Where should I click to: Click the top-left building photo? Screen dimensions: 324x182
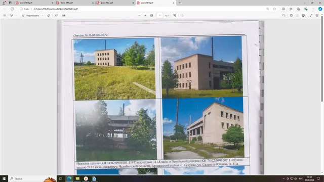114,69
